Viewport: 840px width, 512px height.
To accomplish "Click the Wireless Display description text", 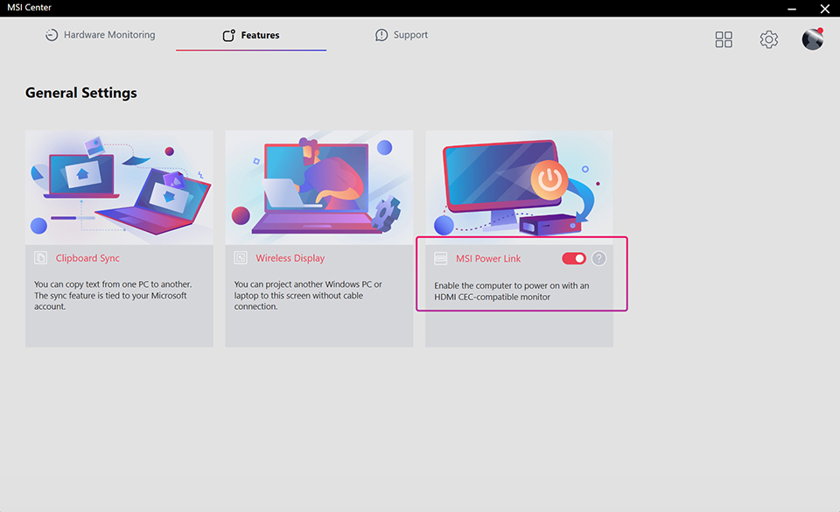I will [308, 296].
